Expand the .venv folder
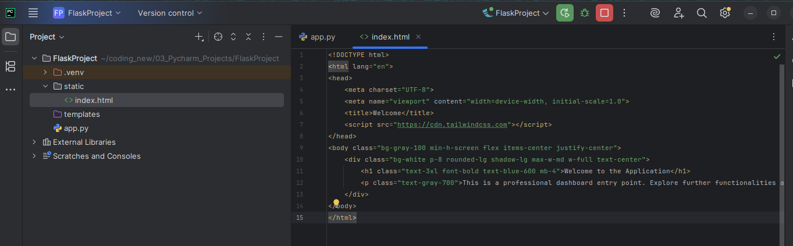The image size is (793, 246). click(x=45, y=72)
